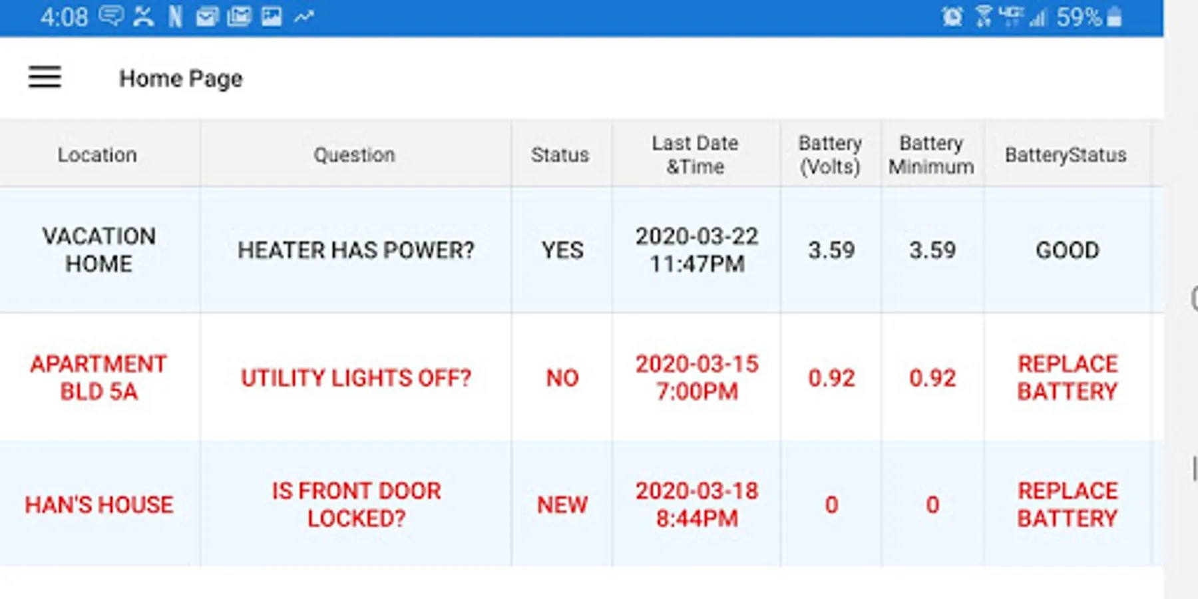Tap REPLACE BATTERY for Han's House
The height and width of the screenshot is (599, 1198).
pos(1067,504)
